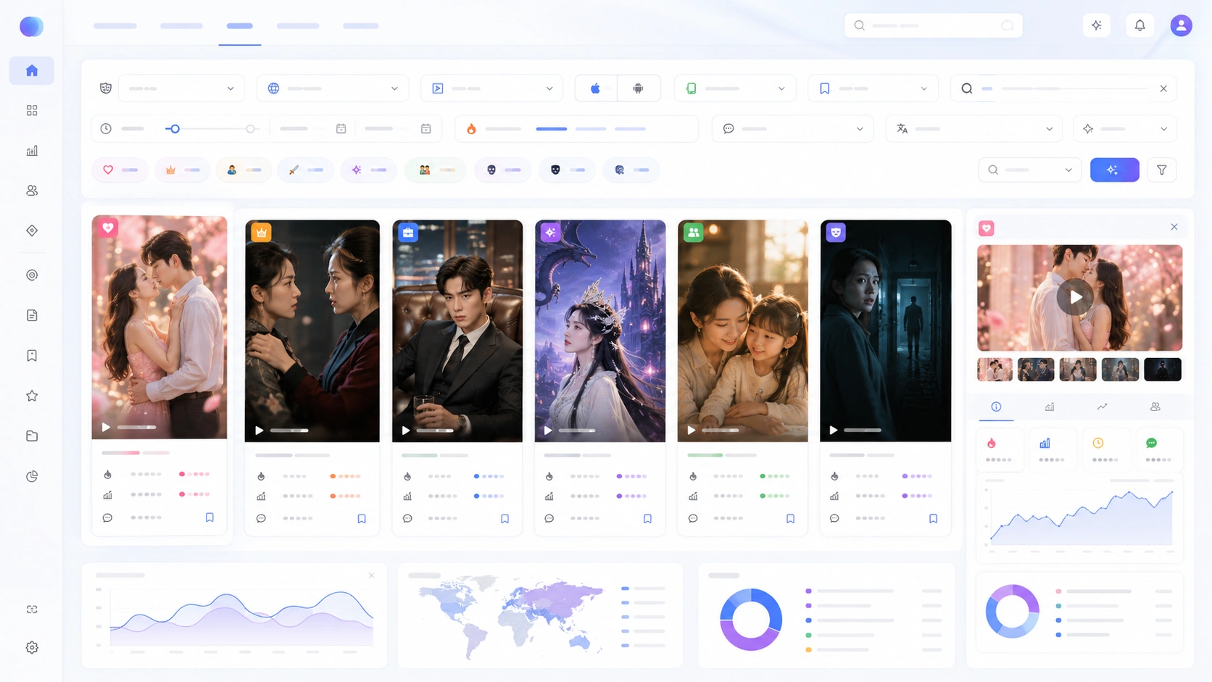
Task: Open settings gear in the sidebar
Action: [32, 648]
